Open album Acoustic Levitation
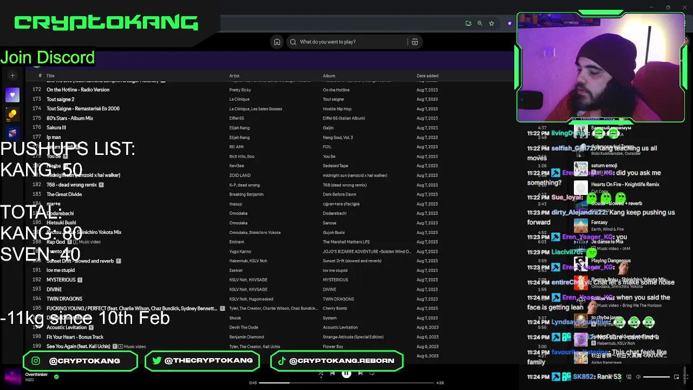The image size is (693, 390). point(340,328)
